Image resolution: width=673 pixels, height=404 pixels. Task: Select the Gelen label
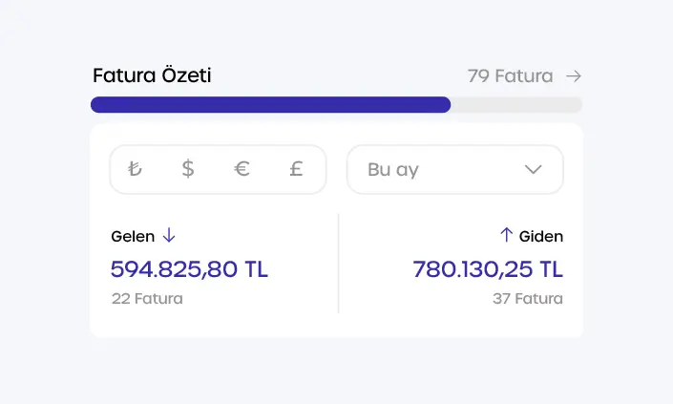[133, 236]
